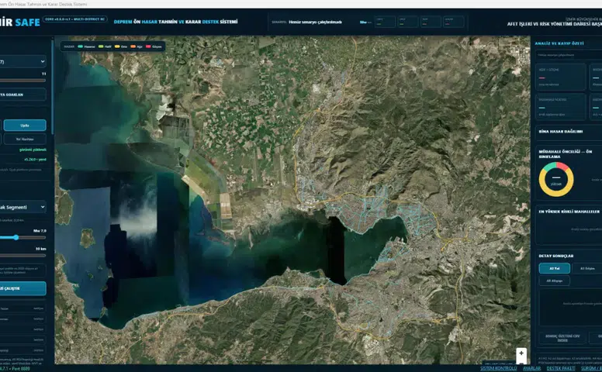Switch map to Uydu satellite view
This screenshot has height=372, width=602.
coord(25,126)
